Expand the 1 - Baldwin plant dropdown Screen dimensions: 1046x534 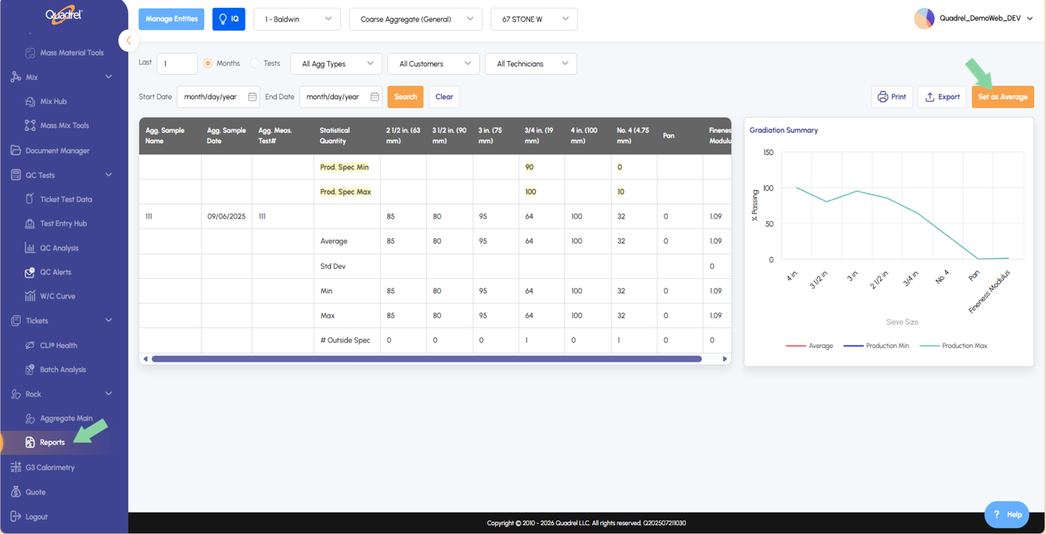pyautogui.click(x=297, y=19)
